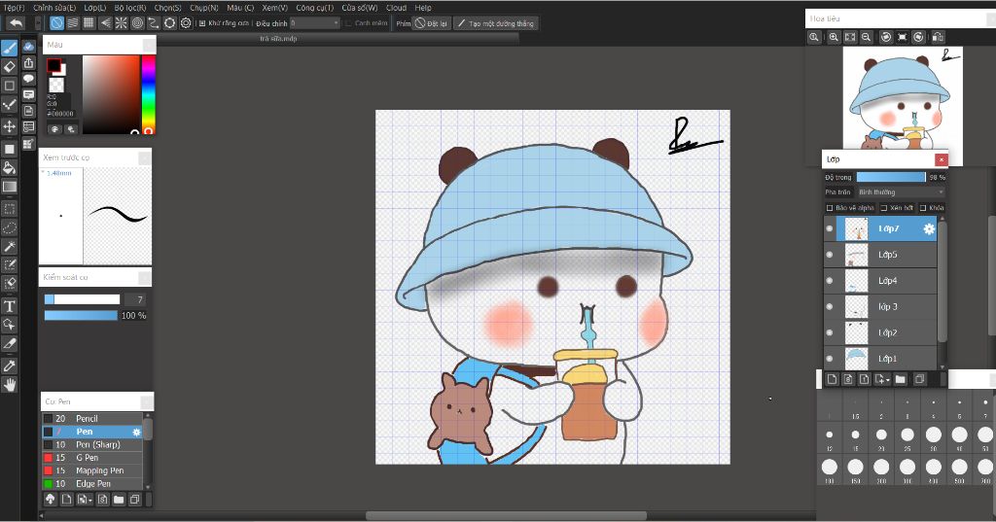Add new brush in Cọ panel
This screenshot has width=996, height=522.
click(67, 500)
